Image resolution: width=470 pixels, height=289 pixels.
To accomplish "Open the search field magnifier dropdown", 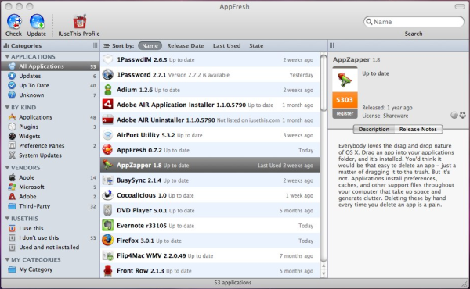I will point(370,22).
